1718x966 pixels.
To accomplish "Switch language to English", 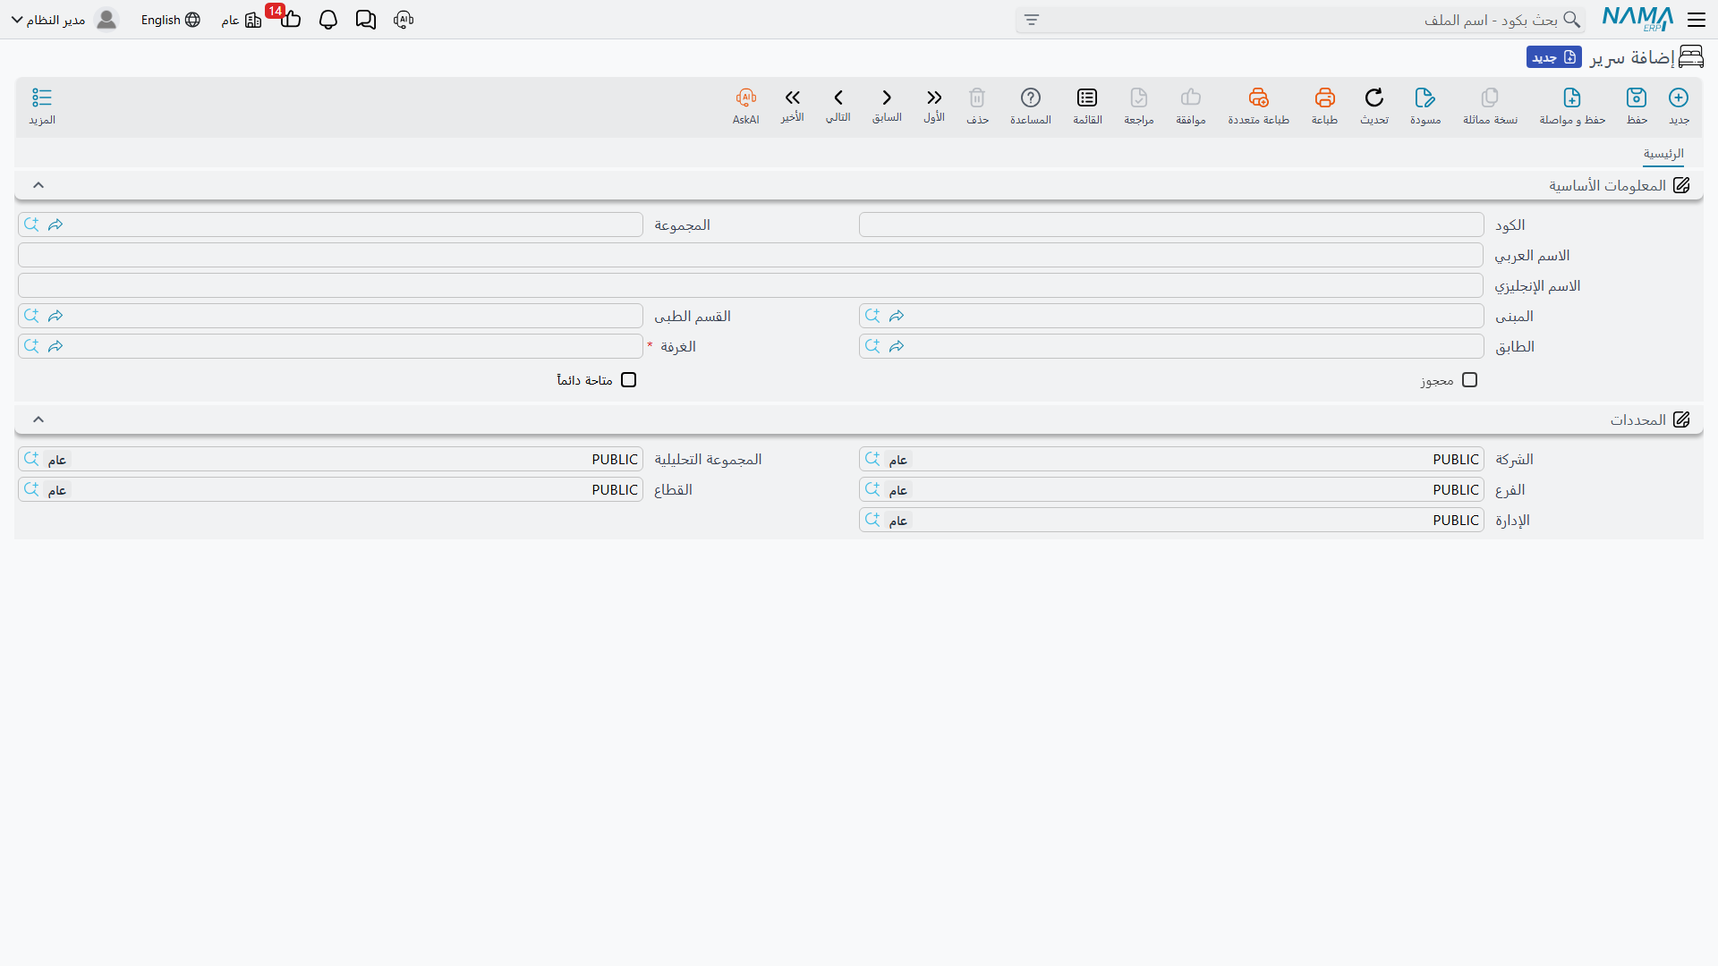I will tap(170, 20).
